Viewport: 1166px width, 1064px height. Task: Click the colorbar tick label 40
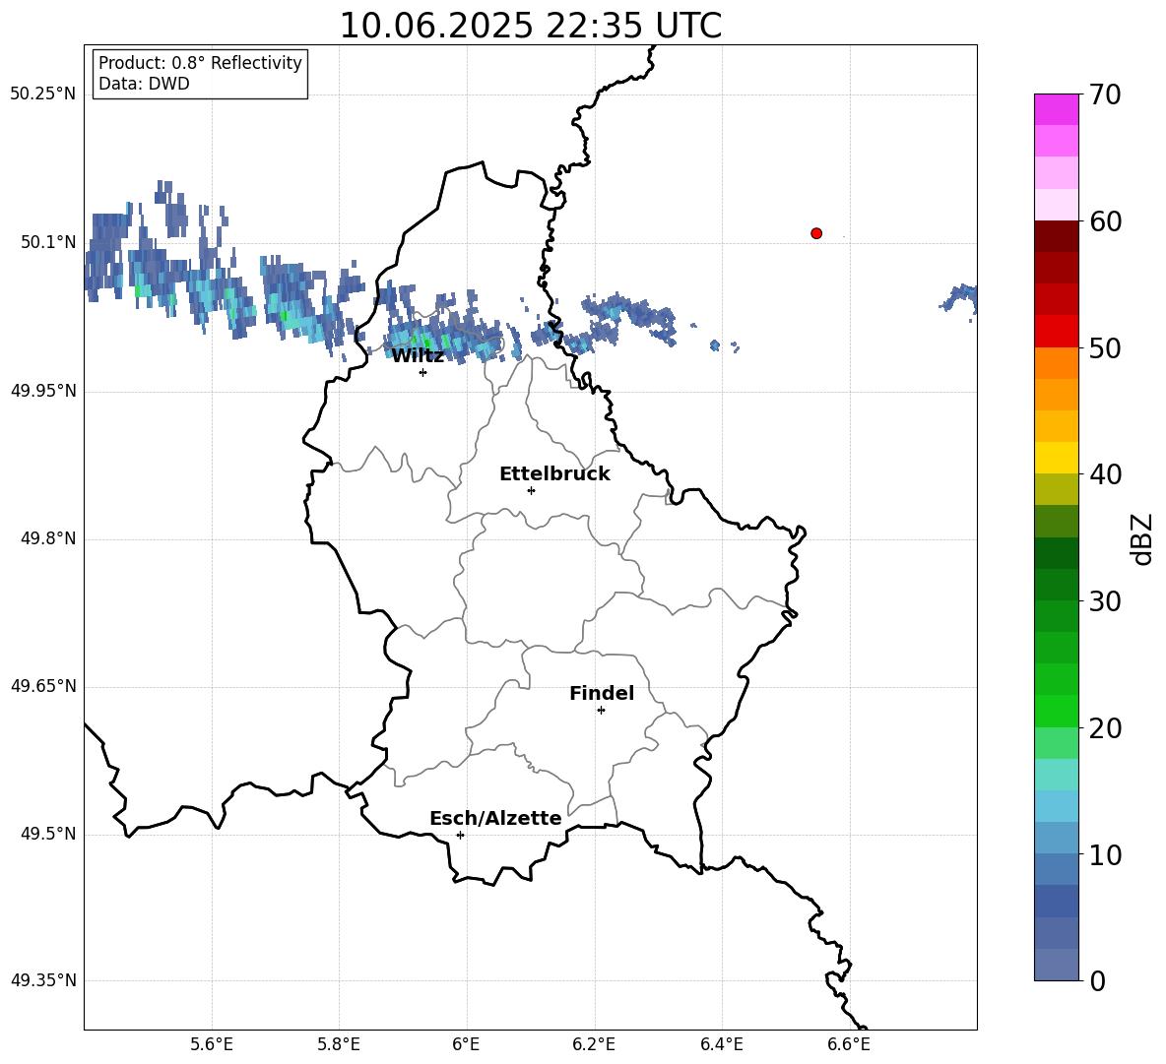pos(1105,474)
